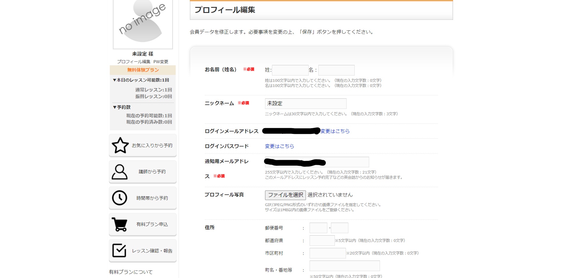Viewport: 565px width, 278px height.
Task: Click 変更はこちら next to login email
Action: (335, 131)
